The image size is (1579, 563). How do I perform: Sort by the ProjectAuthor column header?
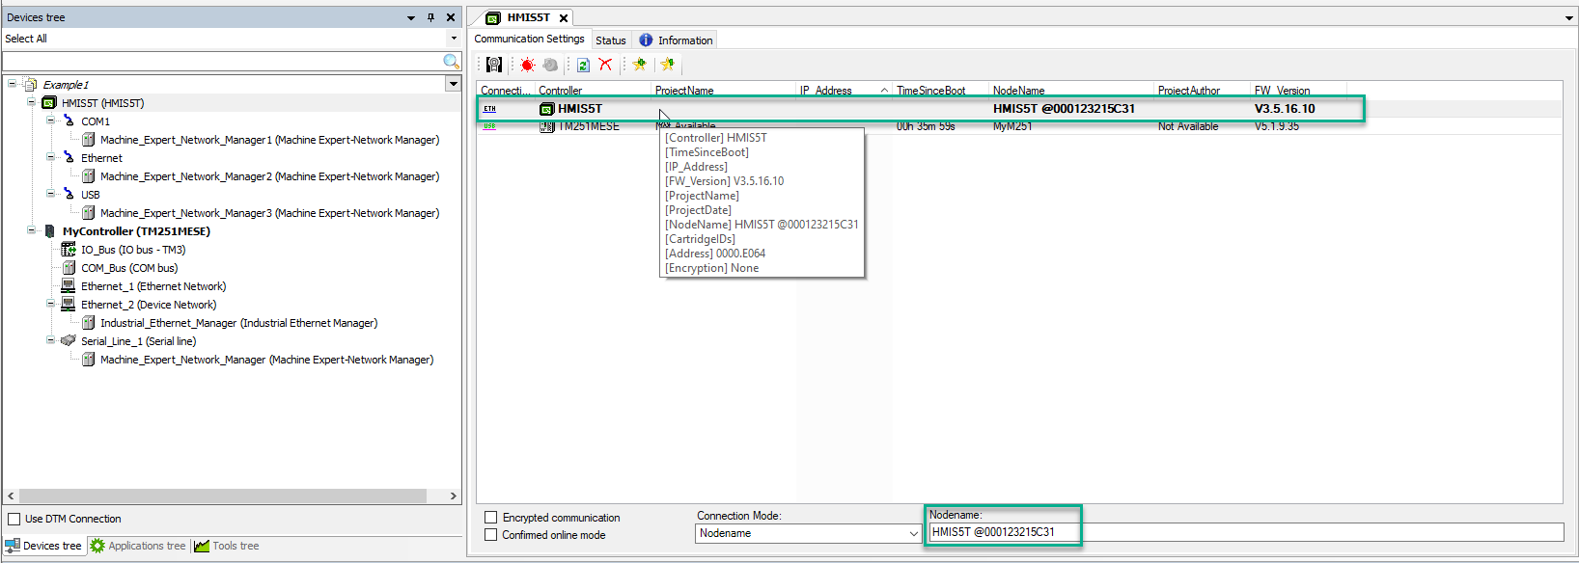[1202, 90]
